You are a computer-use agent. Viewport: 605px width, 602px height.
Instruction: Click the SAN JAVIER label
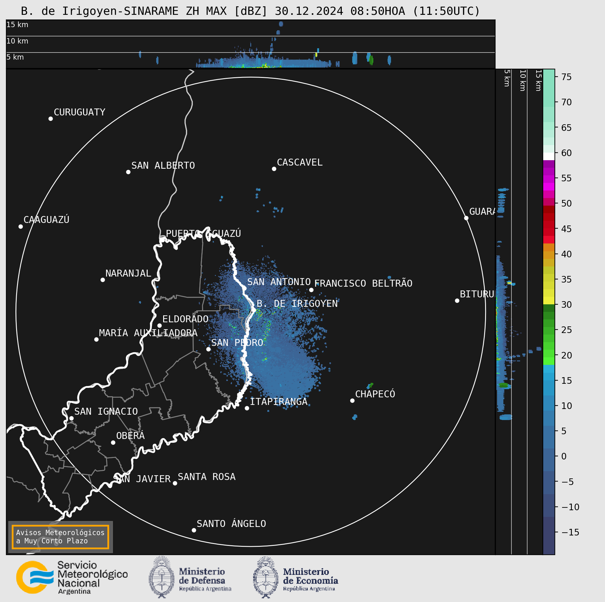click(142, 479)
